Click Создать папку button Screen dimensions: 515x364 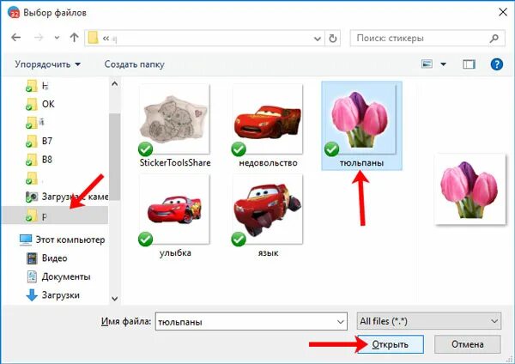pyautogui.click(x=135, y=64)
